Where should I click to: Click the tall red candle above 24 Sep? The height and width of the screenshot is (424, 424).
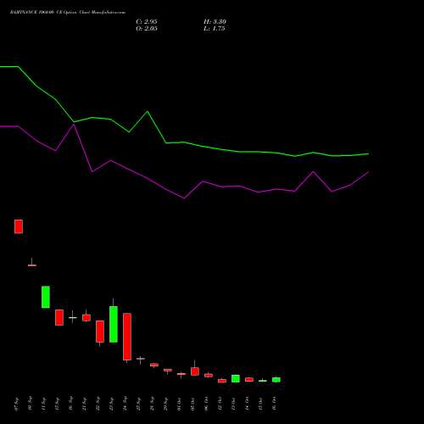tap(127, 337)
